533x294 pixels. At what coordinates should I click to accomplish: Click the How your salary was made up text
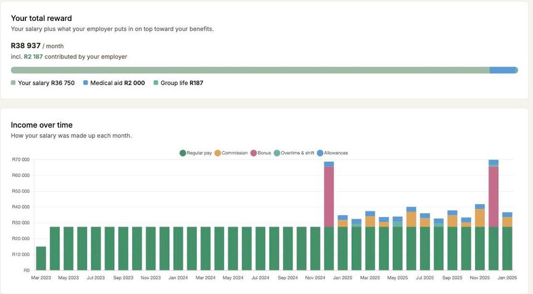[72, 136]
